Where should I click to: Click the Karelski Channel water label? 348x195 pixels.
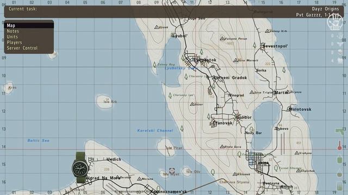(x=155, y=131)
